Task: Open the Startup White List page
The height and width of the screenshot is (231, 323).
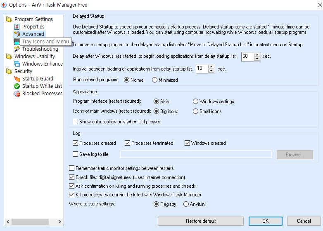Action: pyautogui.click(x=42, y=86)
